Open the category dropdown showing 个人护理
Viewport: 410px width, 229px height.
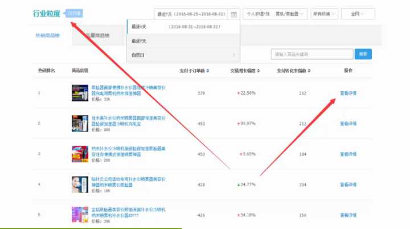(x=276, y=13)
